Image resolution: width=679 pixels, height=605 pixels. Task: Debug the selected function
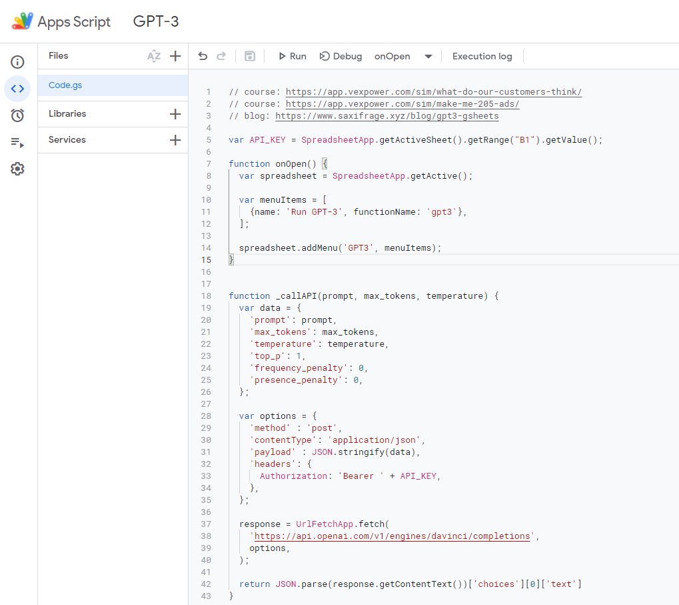(340, 56)
